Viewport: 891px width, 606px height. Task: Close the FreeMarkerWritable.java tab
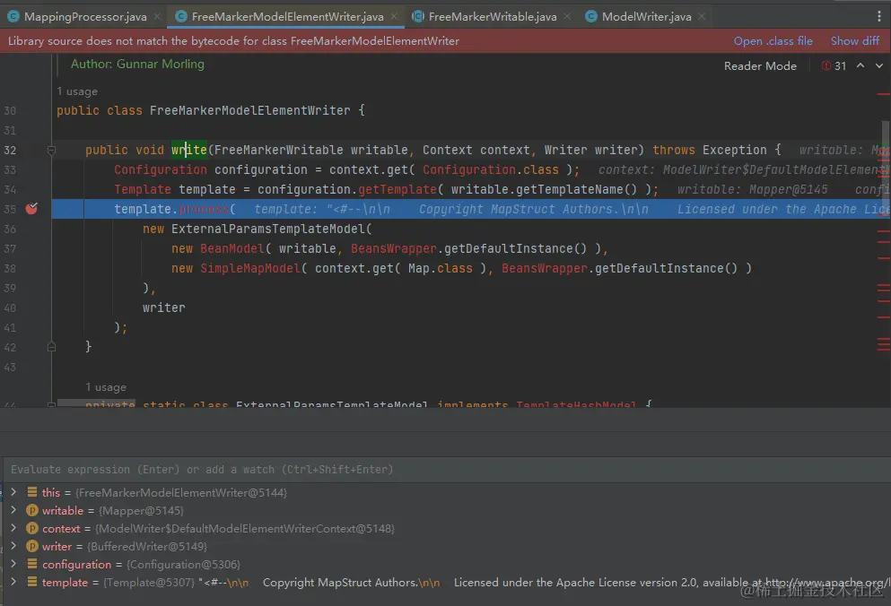567,16
